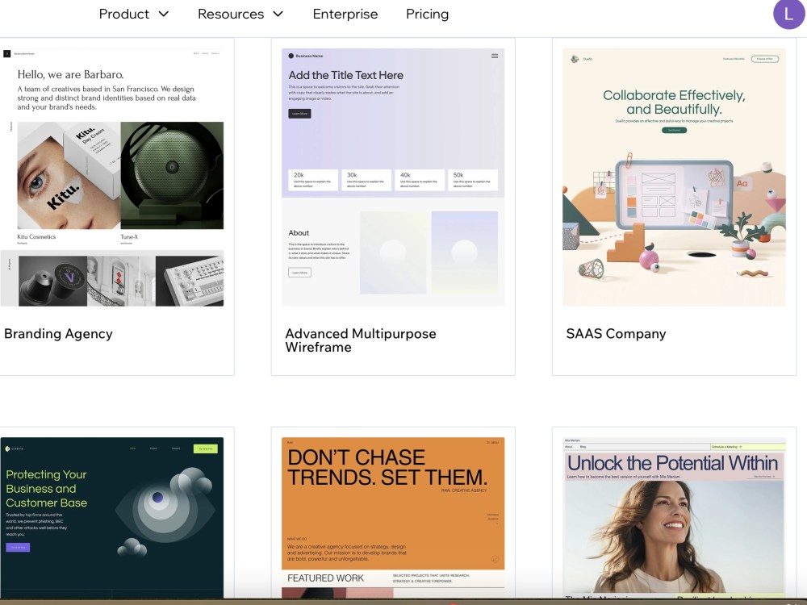Click the 50k stat box in wireframe
The height and width of the screenshot is (605, 807).
[473, 180]
